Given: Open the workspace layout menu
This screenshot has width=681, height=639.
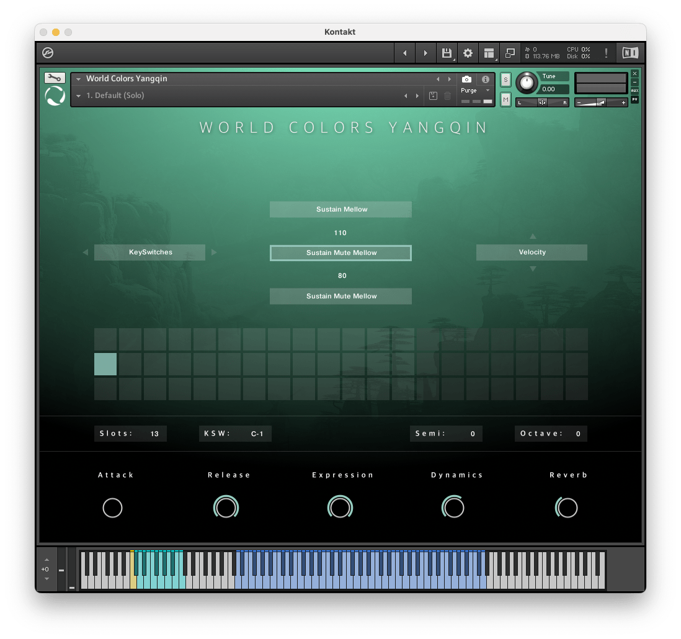Looking at the screenshot, I should click(x=489, y=53).
